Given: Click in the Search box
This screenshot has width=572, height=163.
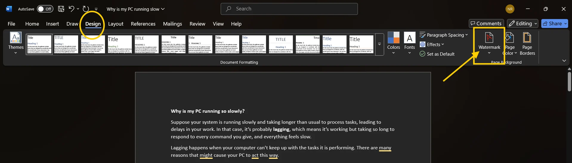Looking at the screenshot, I should coord(289,9).
